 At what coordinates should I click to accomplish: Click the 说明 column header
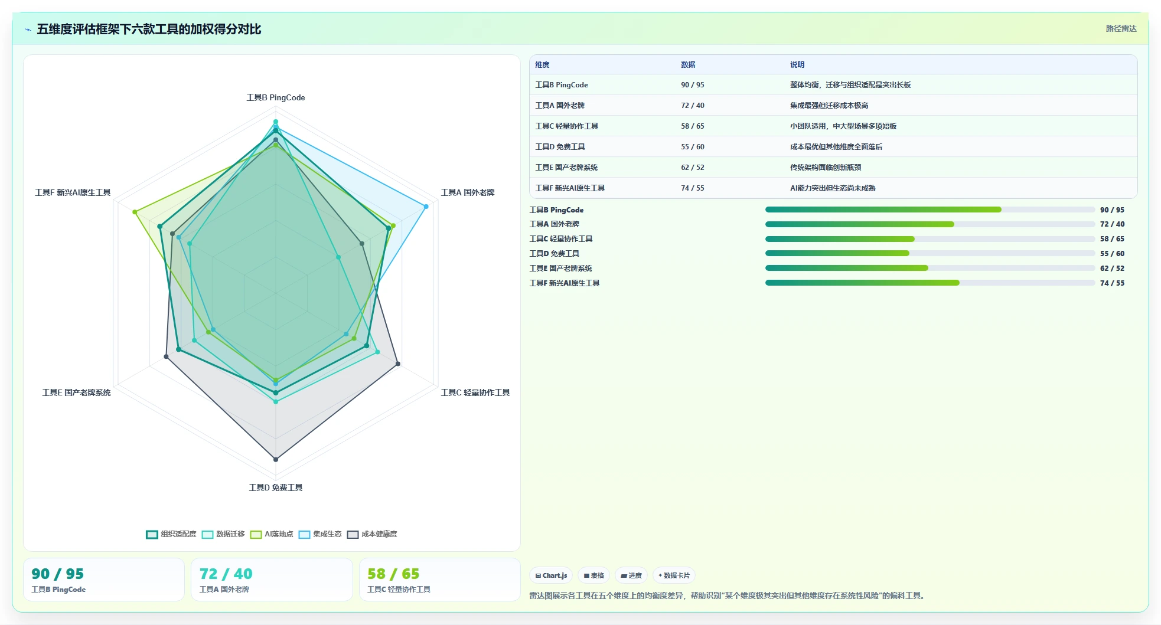pyautogui.click(x=797, y=65)
